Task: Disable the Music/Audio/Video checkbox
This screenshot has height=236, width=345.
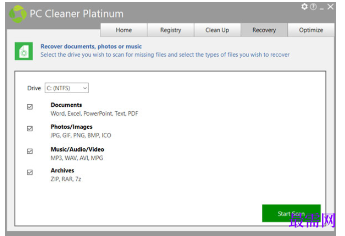Action: 30,151
